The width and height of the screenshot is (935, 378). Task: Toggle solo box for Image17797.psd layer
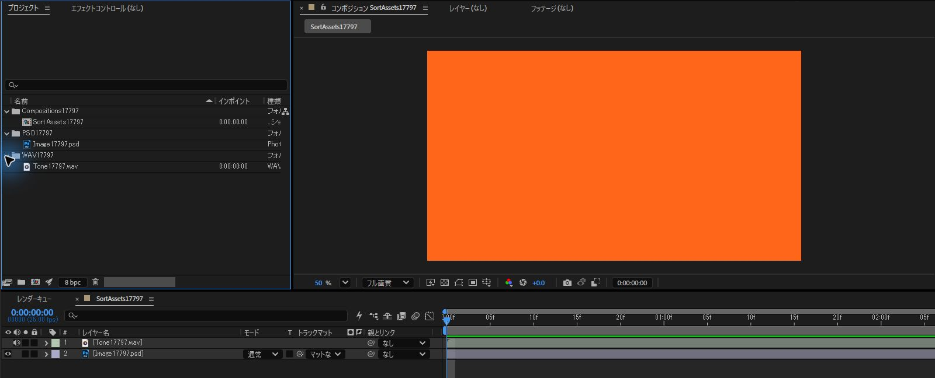(25, 354)
